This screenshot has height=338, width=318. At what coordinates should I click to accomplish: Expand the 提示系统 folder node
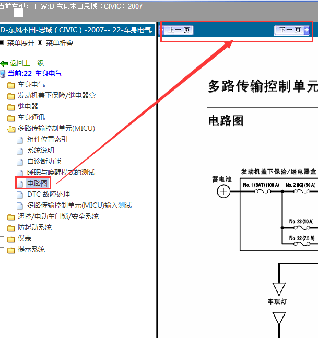(2, 250)
